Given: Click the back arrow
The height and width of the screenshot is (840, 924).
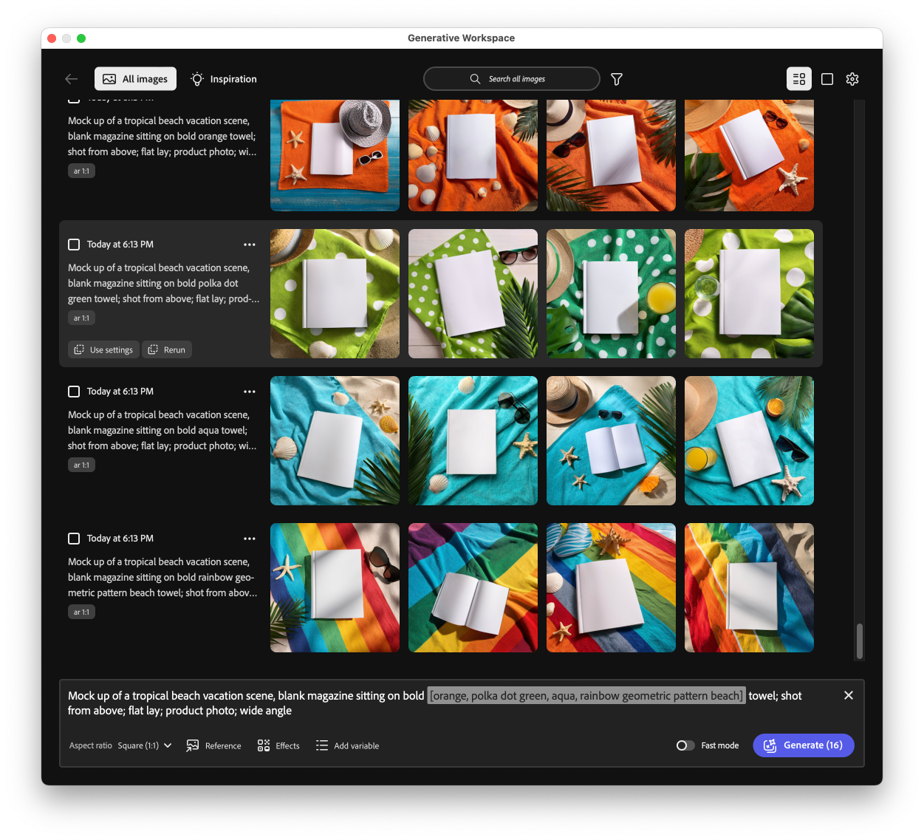Looking at the screenshot, I should 71,78.
